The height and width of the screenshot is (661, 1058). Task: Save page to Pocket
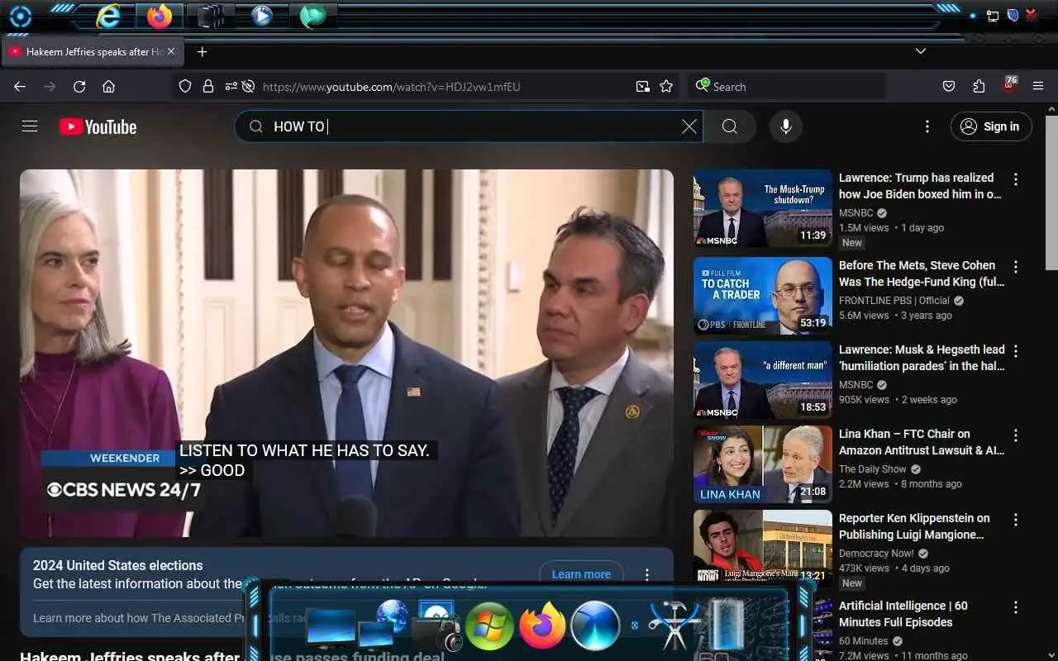click(949, 86)
